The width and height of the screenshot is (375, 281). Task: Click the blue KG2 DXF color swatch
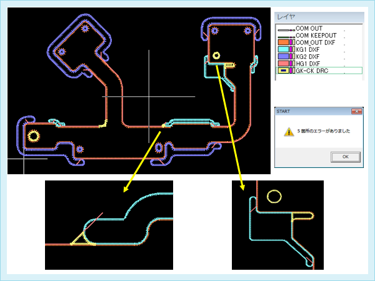(x=283, y=57)
